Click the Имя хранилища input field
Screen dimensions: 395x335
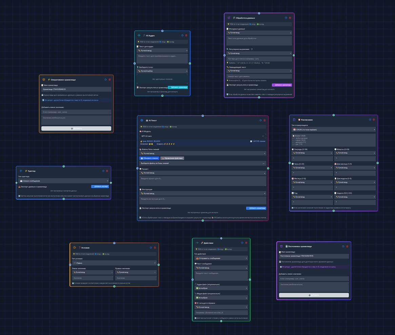[77, 89]
